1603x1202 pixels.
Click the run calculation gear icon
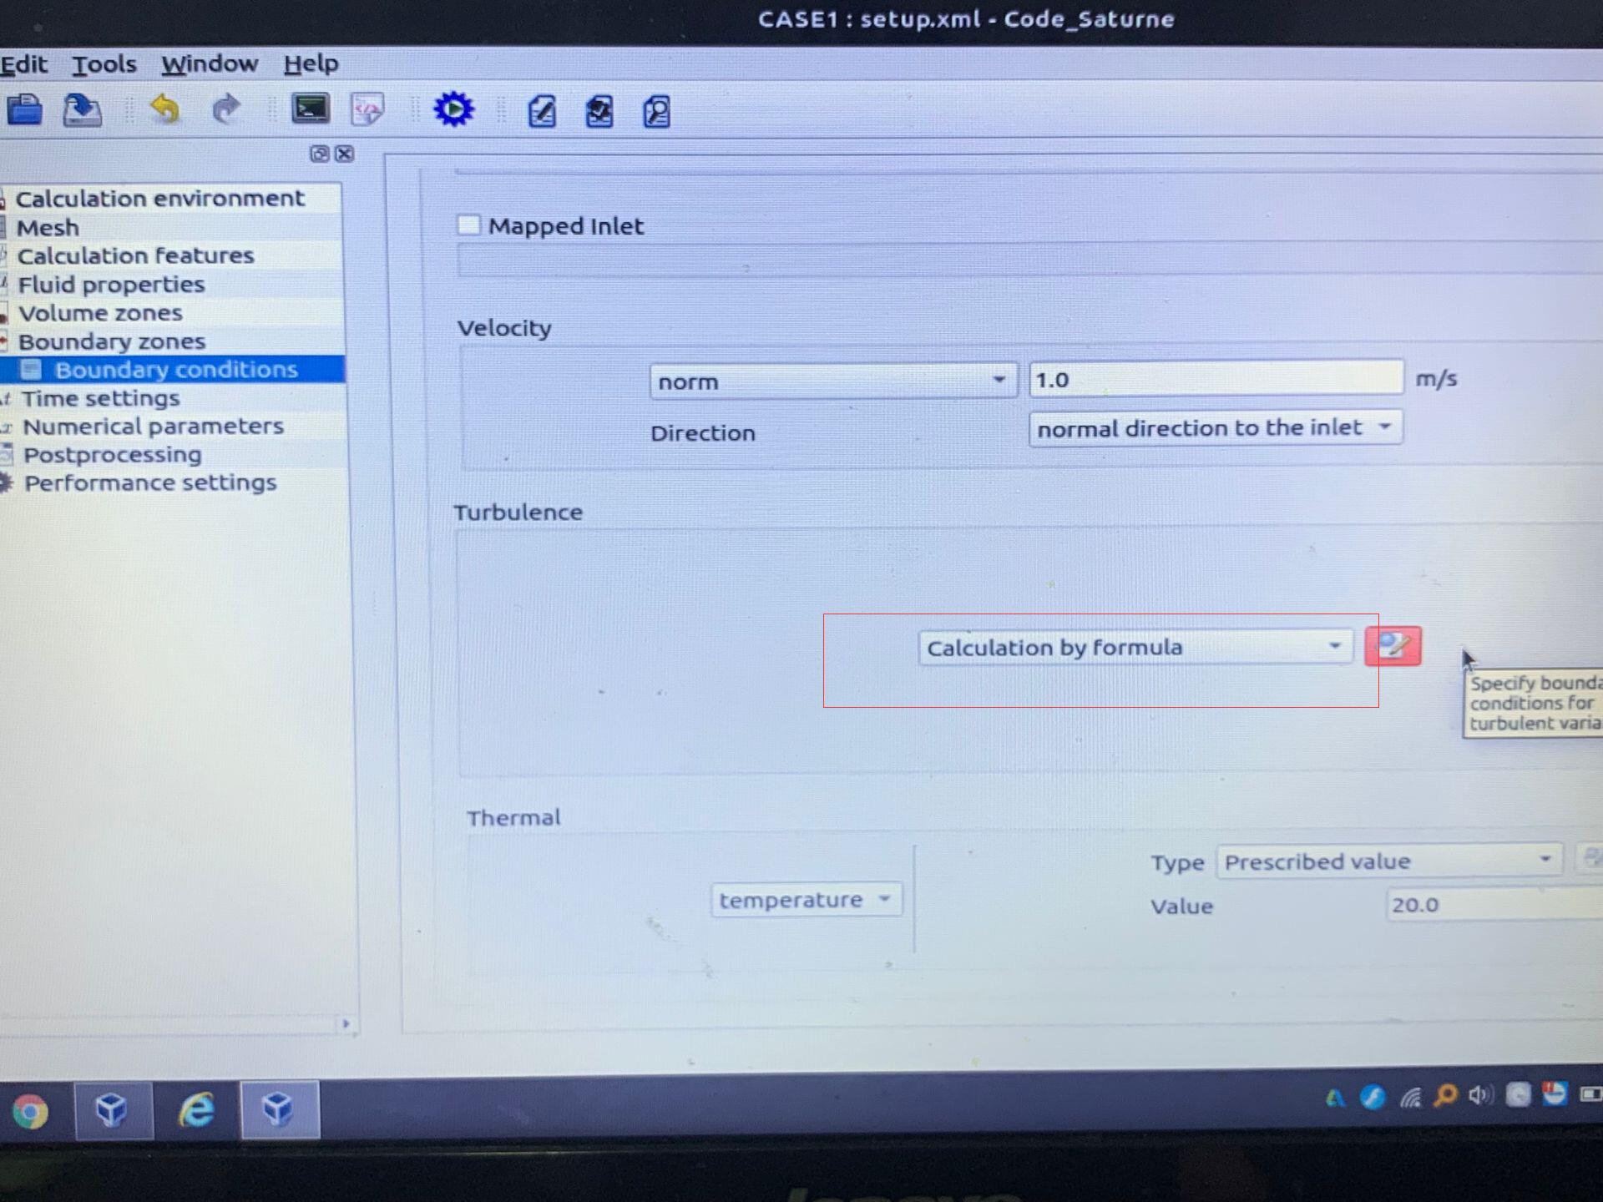453,109
